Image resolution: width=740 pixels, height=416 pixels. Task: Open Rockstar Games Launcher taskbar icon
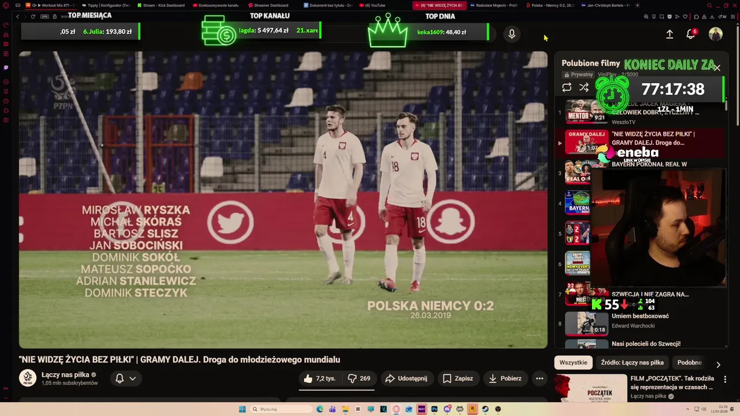click(x=472, y=409)
